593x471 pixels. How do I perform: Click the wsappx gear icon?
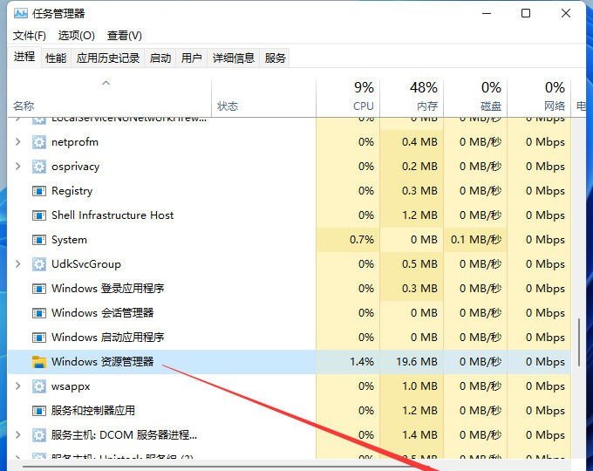pyautogui.click(x=39, y=386)
